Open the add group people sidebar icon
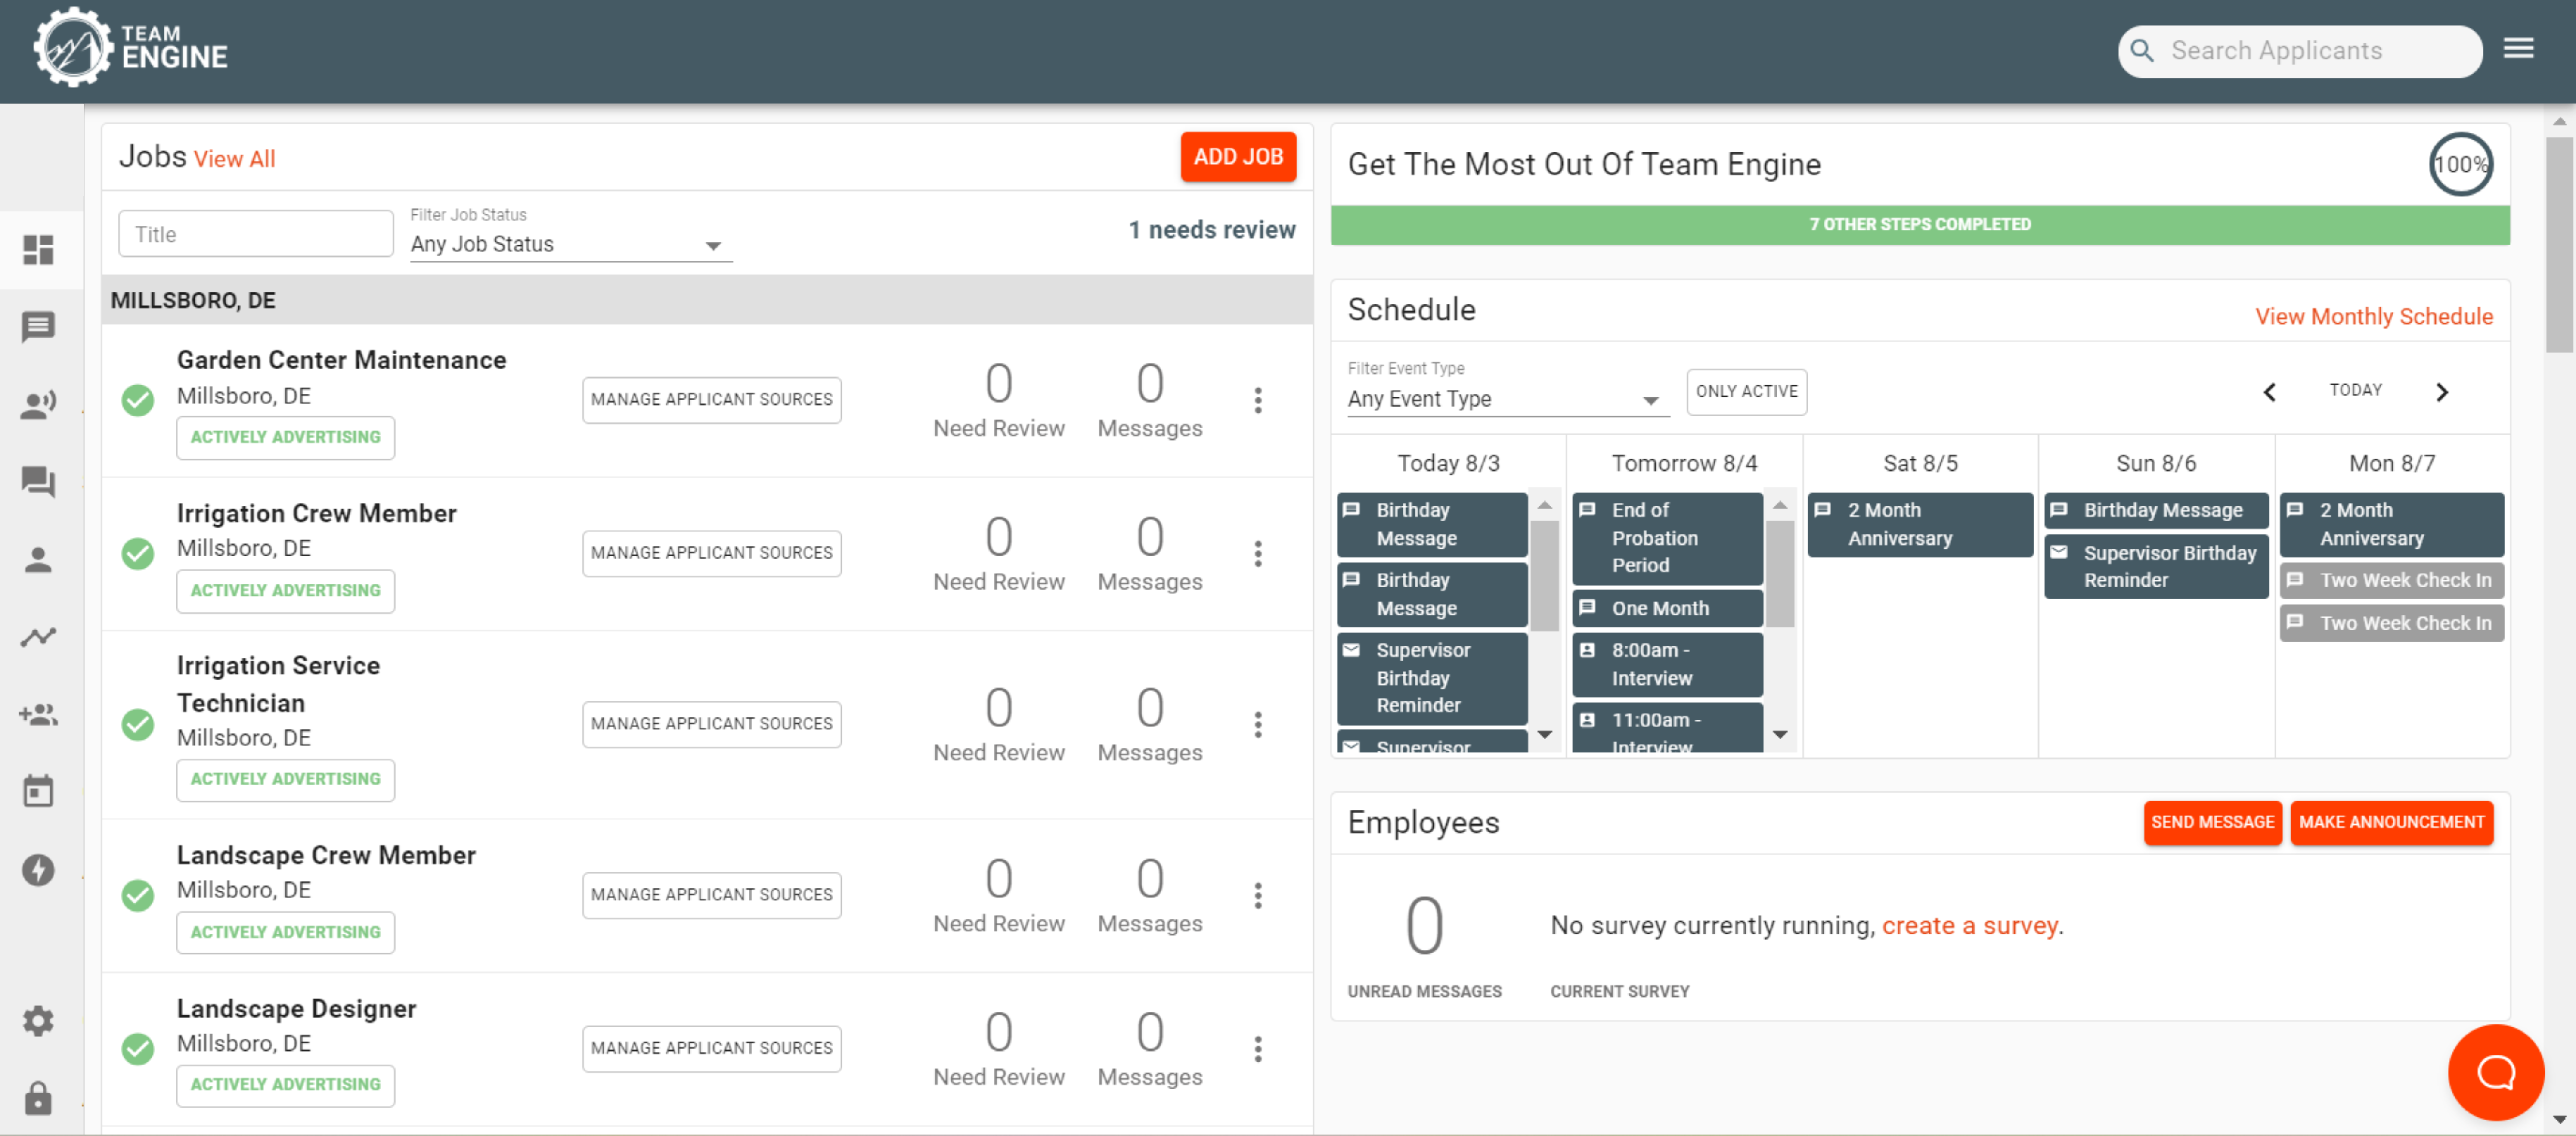 [x=38, y=715]
